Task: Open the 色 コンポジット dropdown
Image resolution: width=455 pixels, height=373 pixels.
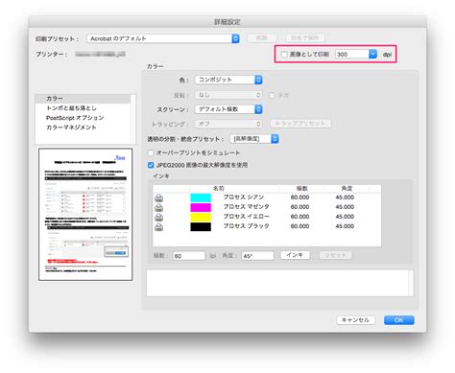Action: pos(228,80)
